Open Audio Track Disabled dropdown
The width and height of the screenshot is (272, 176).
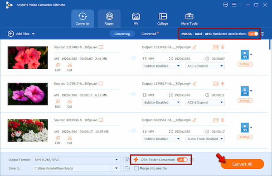click(x=205, y=139)
